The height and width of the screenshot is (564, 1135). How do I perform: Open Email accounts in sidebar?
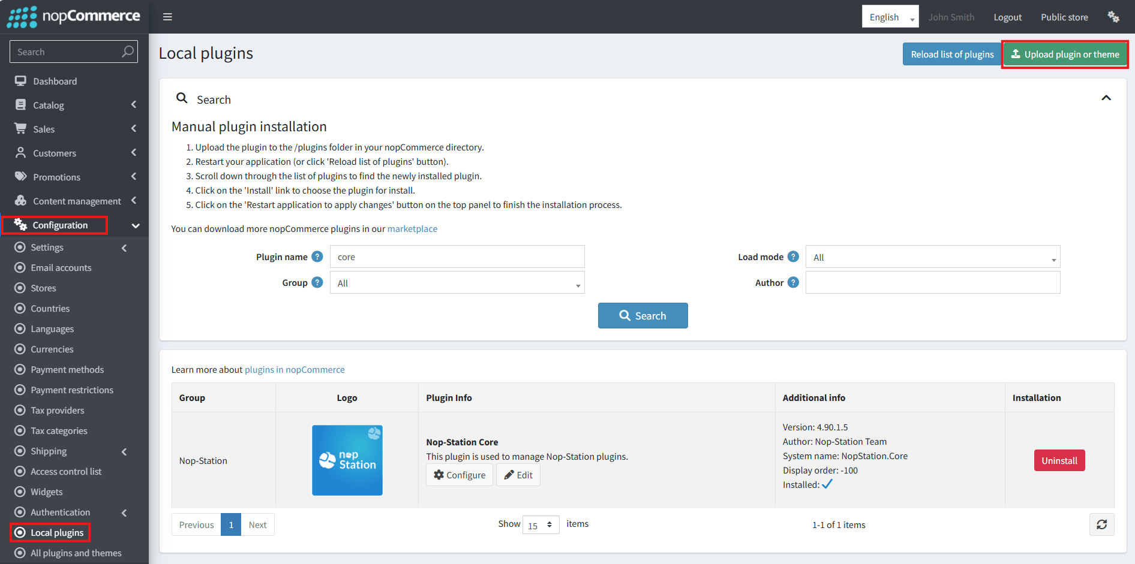(x=61, y=268)
